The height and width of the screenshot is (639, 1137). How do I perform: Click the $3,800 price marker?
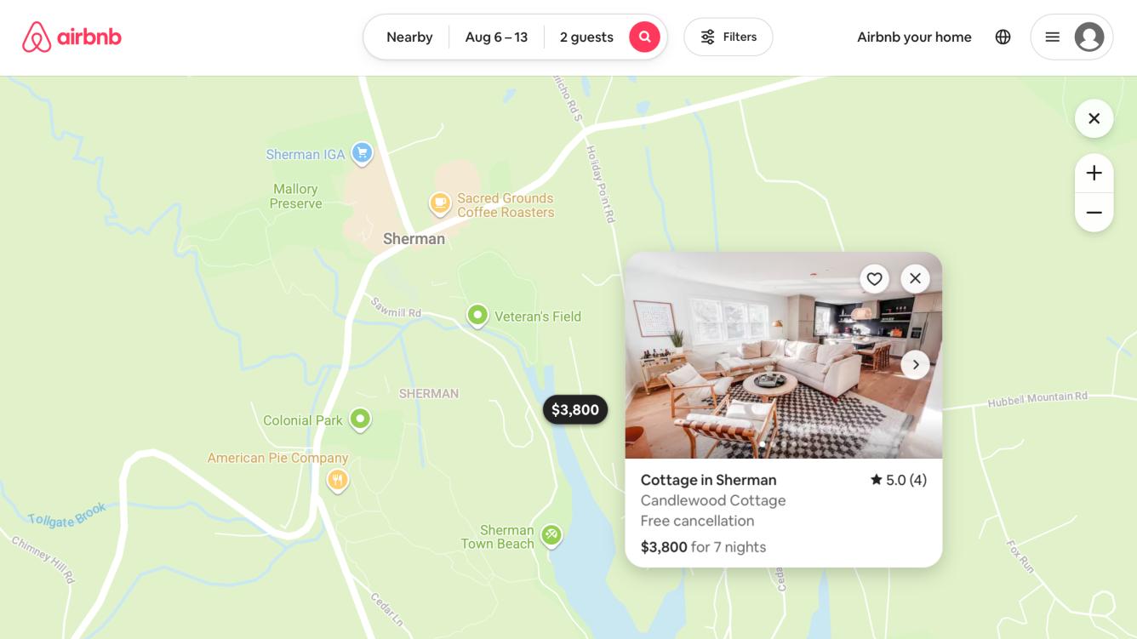(575, 410)
